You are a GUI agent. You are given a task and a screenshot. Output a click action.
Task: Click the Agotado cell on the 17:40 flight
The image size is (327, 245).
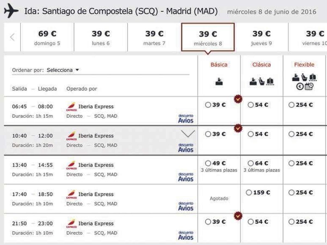point(219,198)
